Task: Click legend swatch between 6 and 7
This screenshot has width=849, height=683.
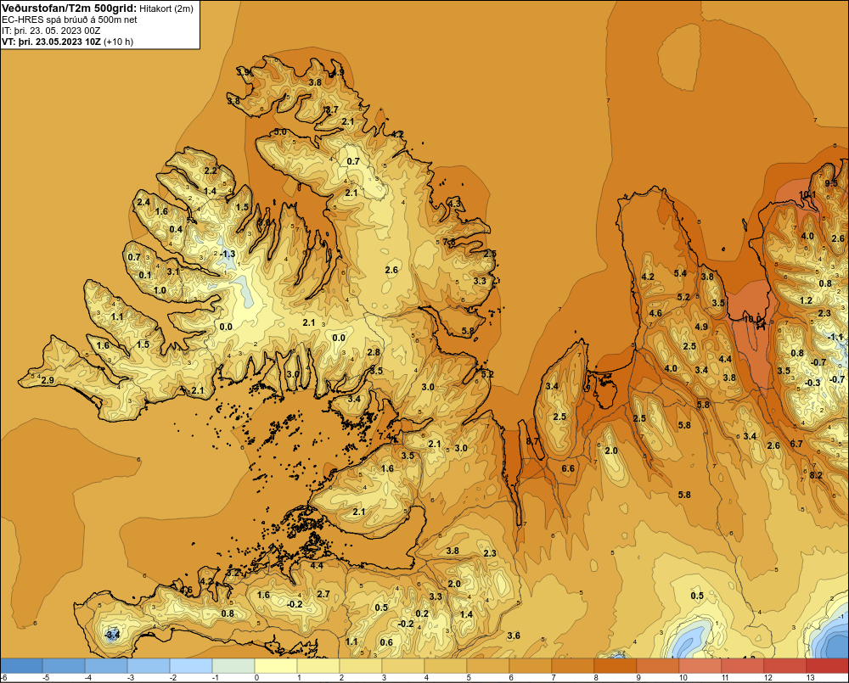Action: [530, 665]
